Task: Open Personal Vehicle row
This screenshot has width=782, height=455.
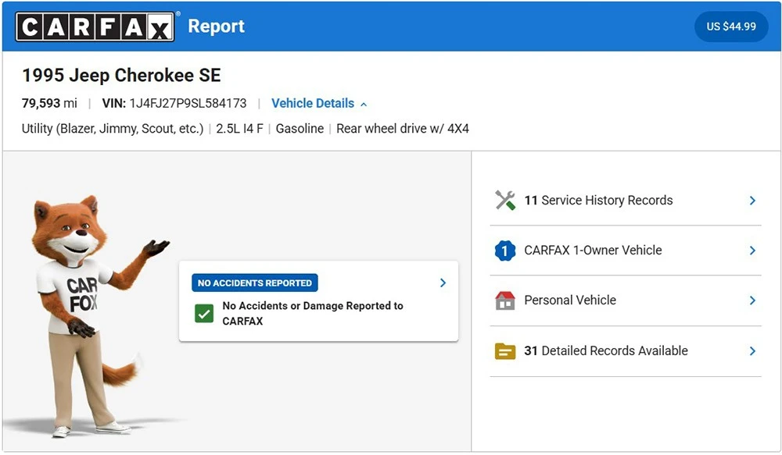Action: (626, 300)
